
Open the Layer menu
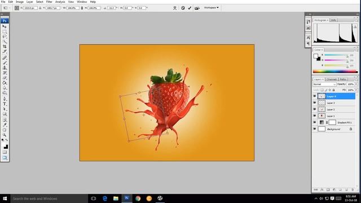point(30,2)
